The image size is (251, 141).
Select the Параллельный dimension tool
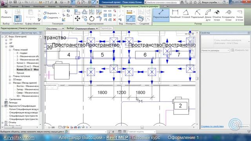click(161, 15)
